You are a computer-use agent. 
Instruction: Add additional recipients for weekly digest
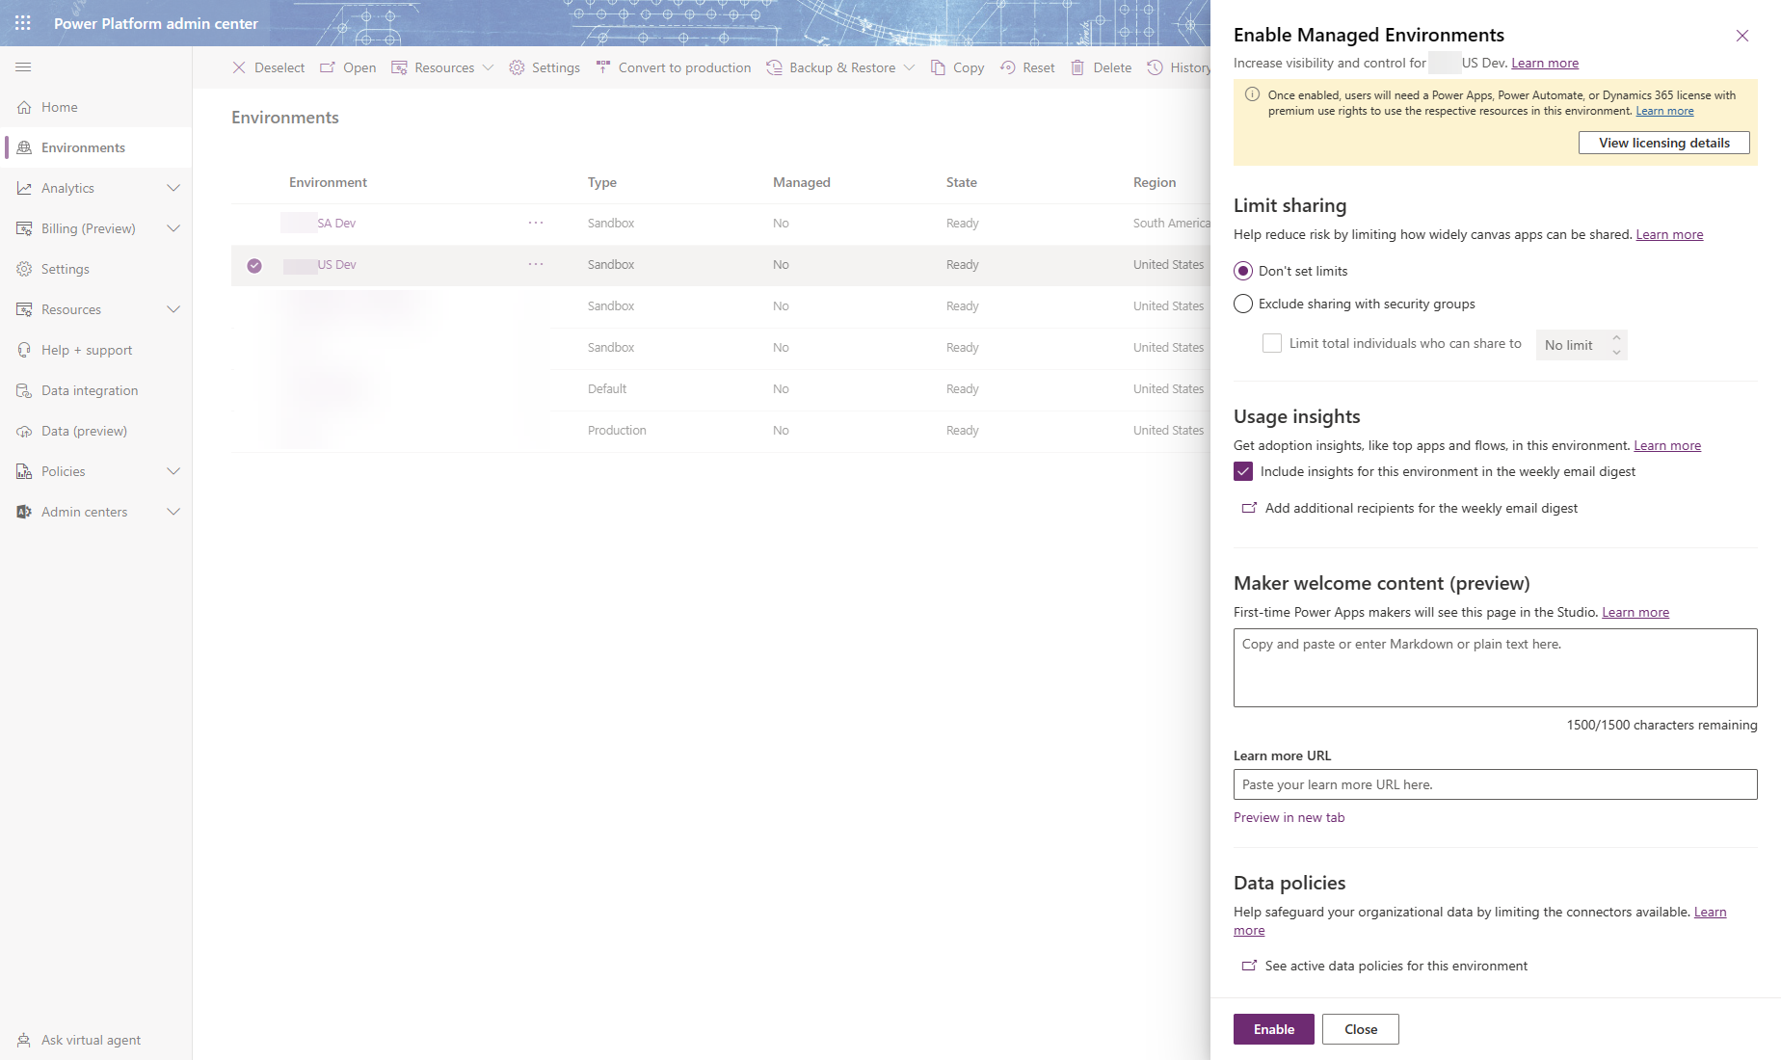coord(1410,508)
